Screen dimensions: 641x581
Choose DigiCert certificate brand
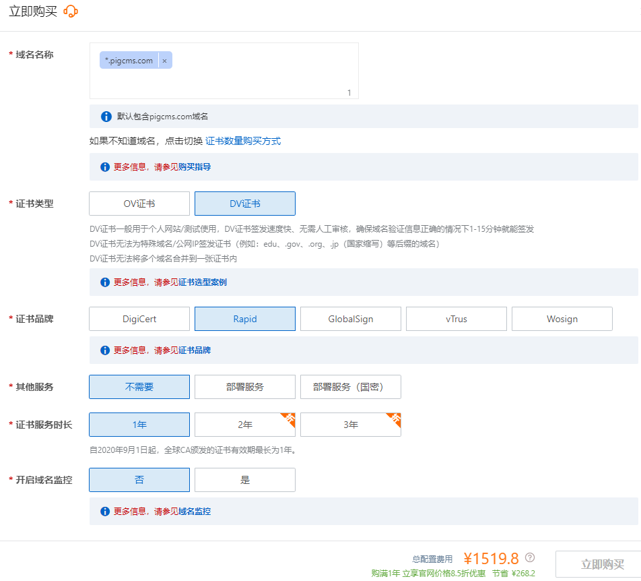click(x=139, y=319)
